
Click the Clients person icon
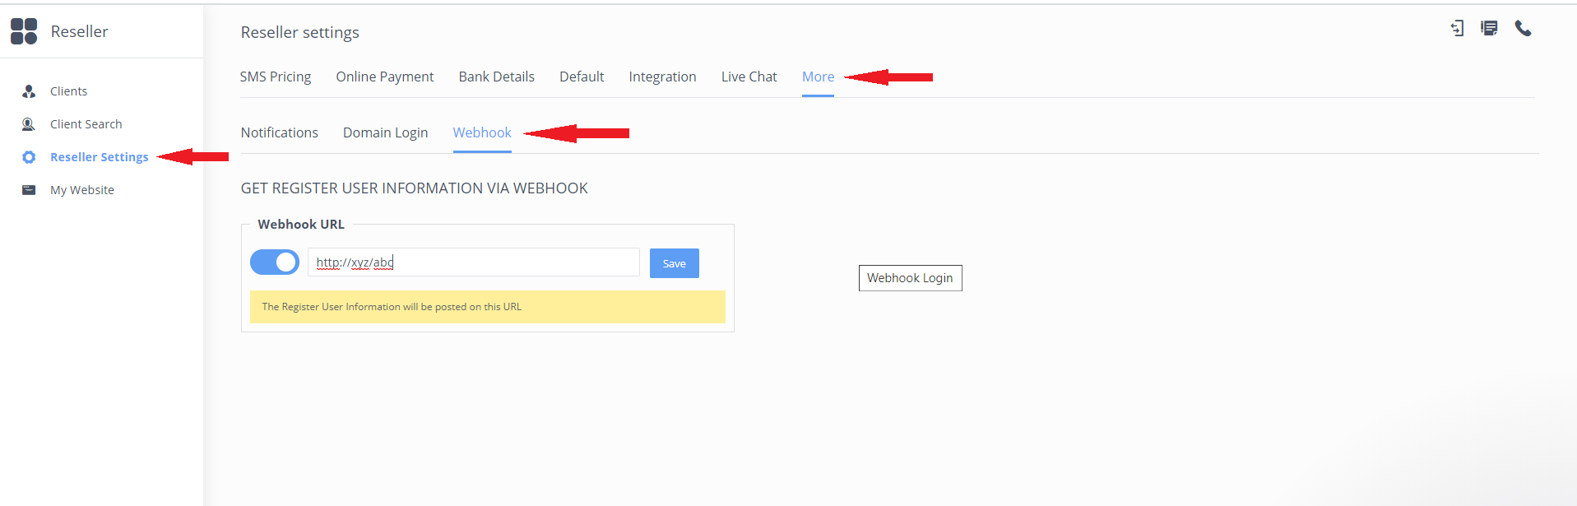[x=29, y=91]
